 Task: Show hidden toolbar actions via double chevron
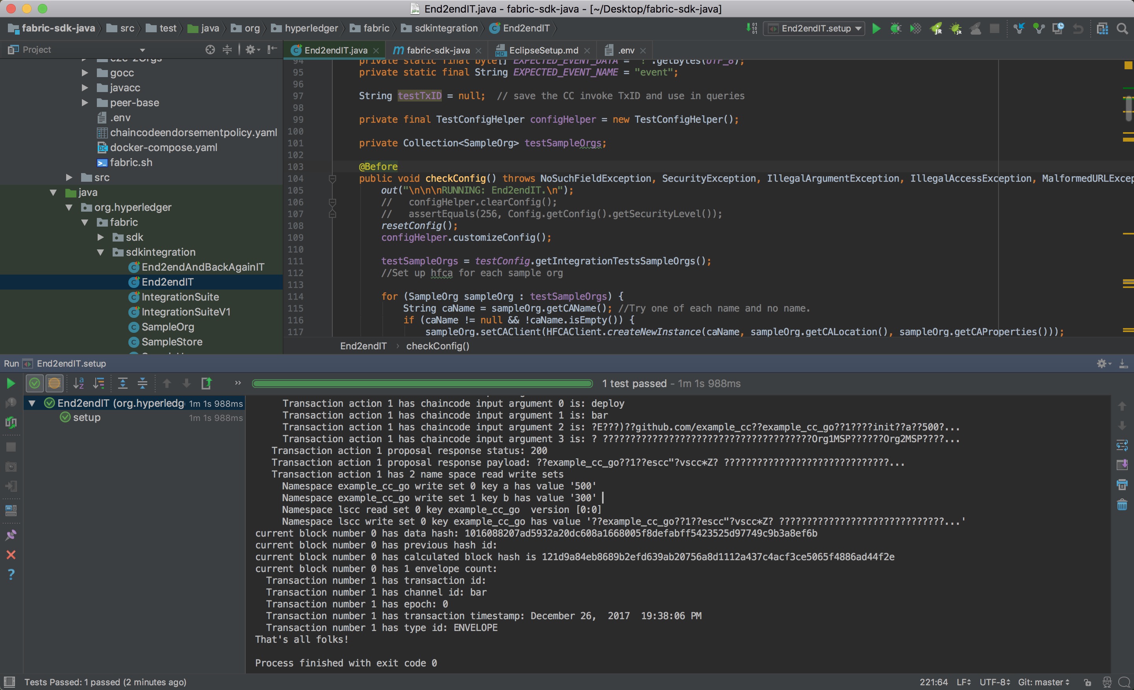[237, 383]
